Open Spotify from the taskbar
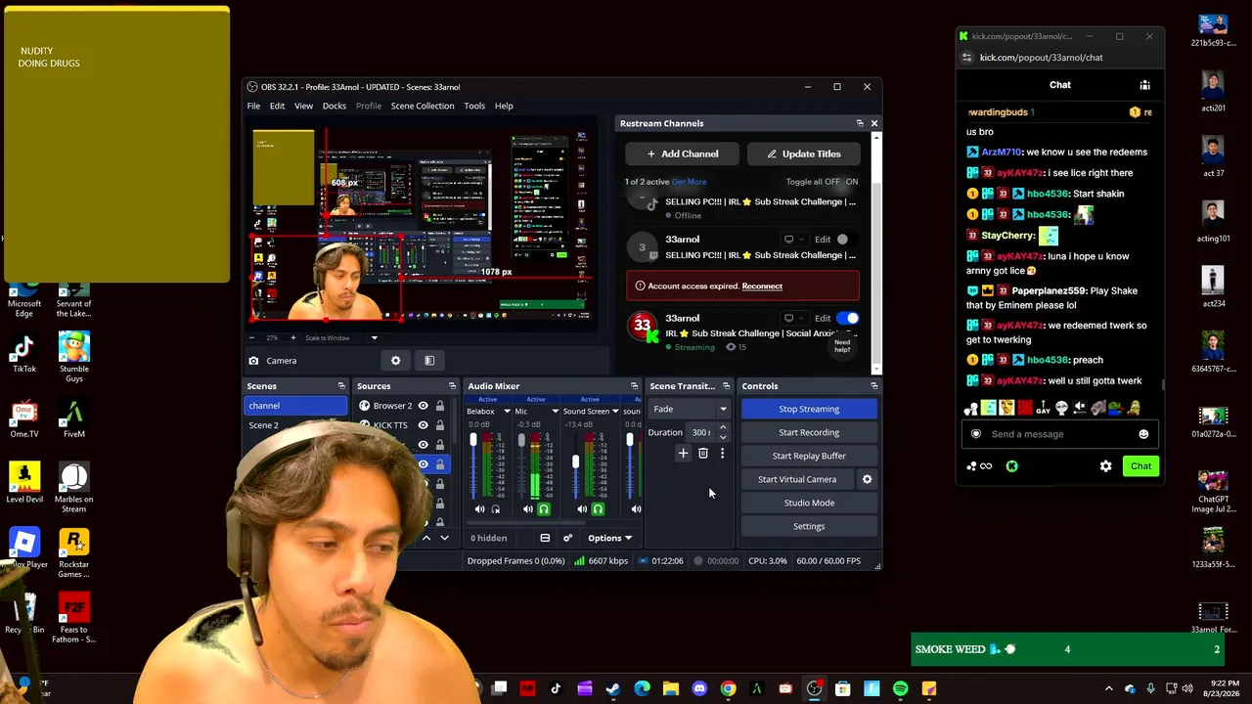1252x704 pixels. coord(900,689)
